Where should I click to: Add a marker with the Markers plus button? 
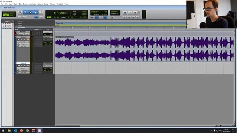(54, 21)
